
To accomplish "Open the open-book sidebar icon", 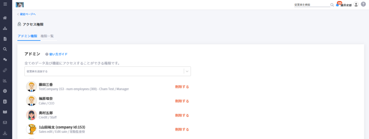I will [5, 112].
